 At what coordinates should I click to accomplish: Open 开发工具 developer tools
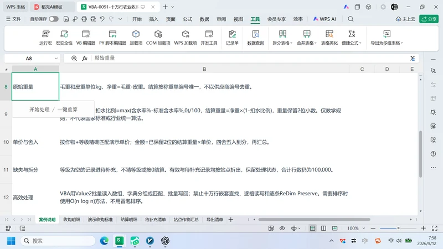pos(209,38)
